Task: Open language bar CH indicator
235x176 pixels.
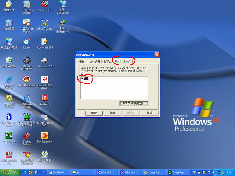Action: tap(194, 172)
